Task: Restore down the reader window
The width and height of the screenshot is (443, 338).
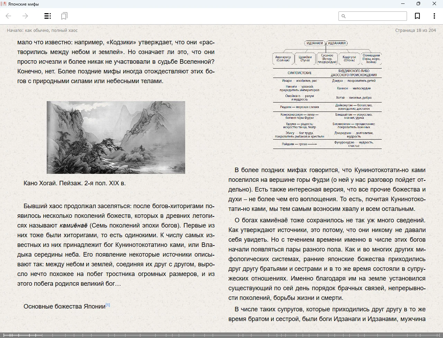Action: click(418, 4)
